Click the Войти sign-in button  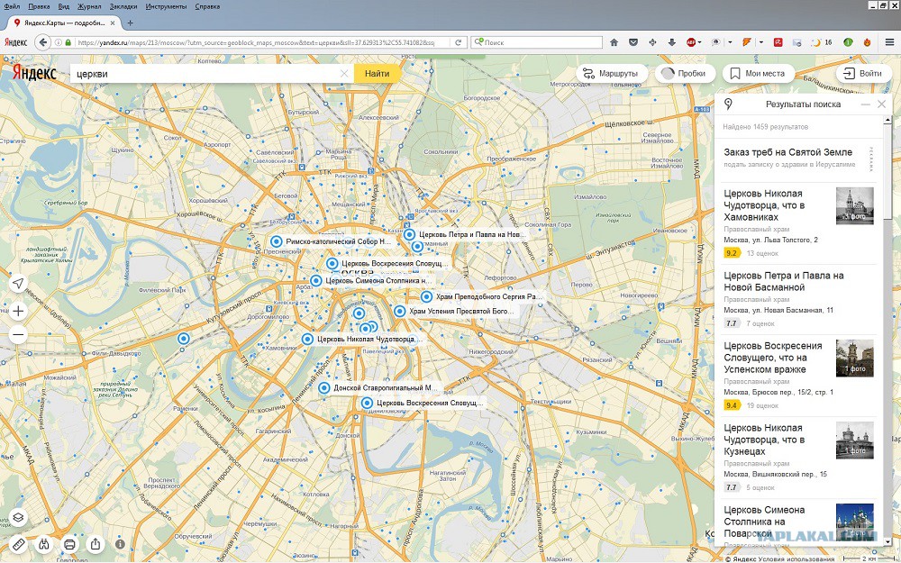[x=863, y=74]
